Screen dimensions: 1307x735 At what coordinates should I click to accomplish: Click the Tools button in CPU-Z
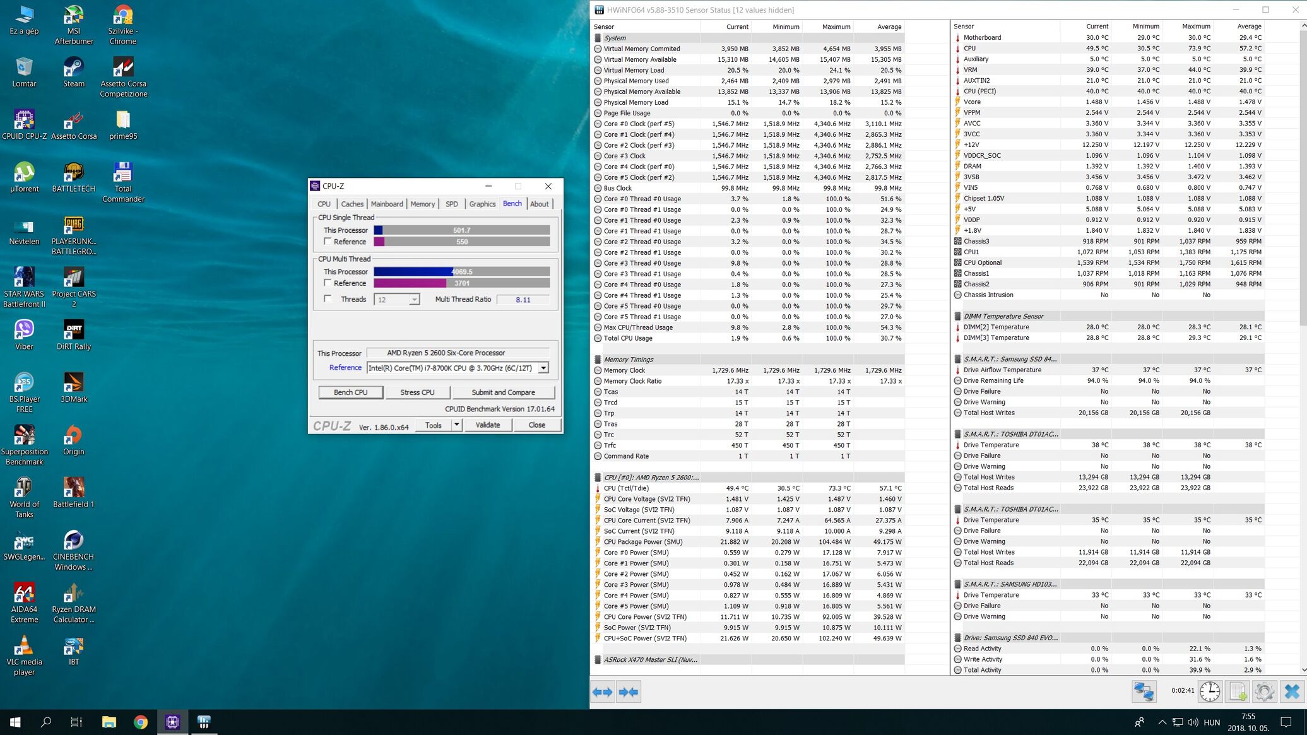[434, 425]
